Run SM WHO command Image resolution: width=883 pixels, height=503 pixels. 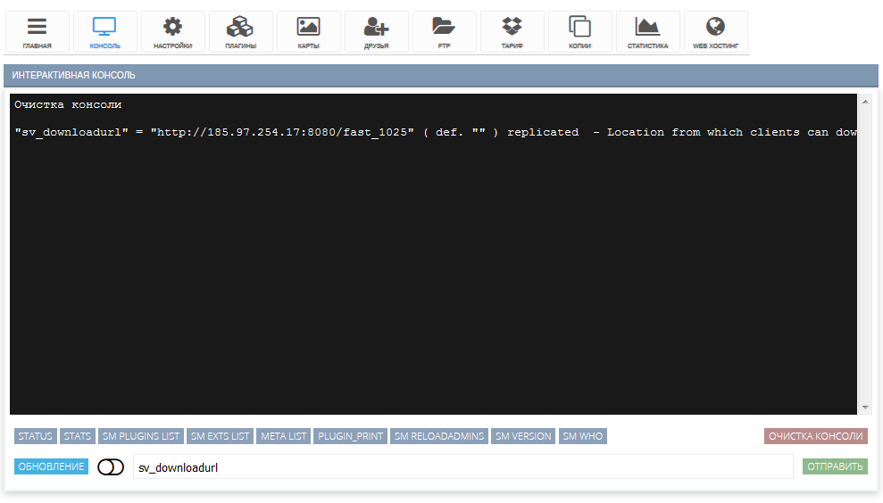[x=583, y=436]
